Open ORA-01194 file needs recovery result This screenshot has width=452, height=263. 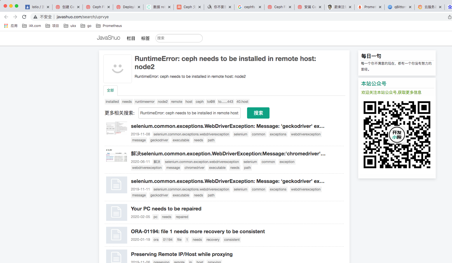click(198, 232)
